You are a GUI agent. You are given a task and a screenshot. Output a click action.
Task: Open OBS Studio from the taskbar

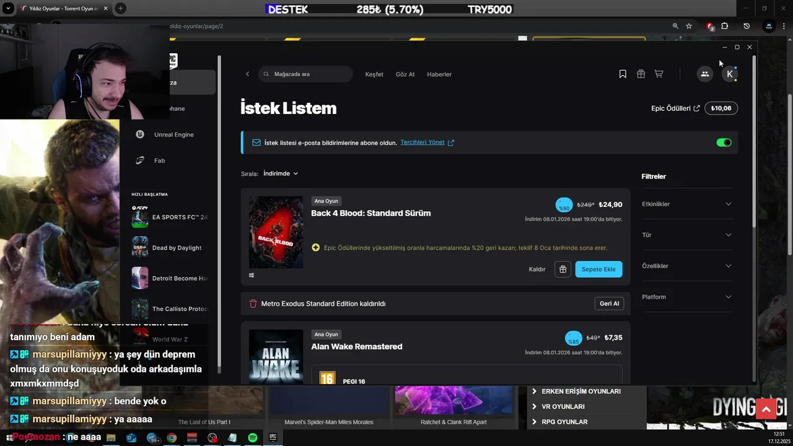point(212,437)
